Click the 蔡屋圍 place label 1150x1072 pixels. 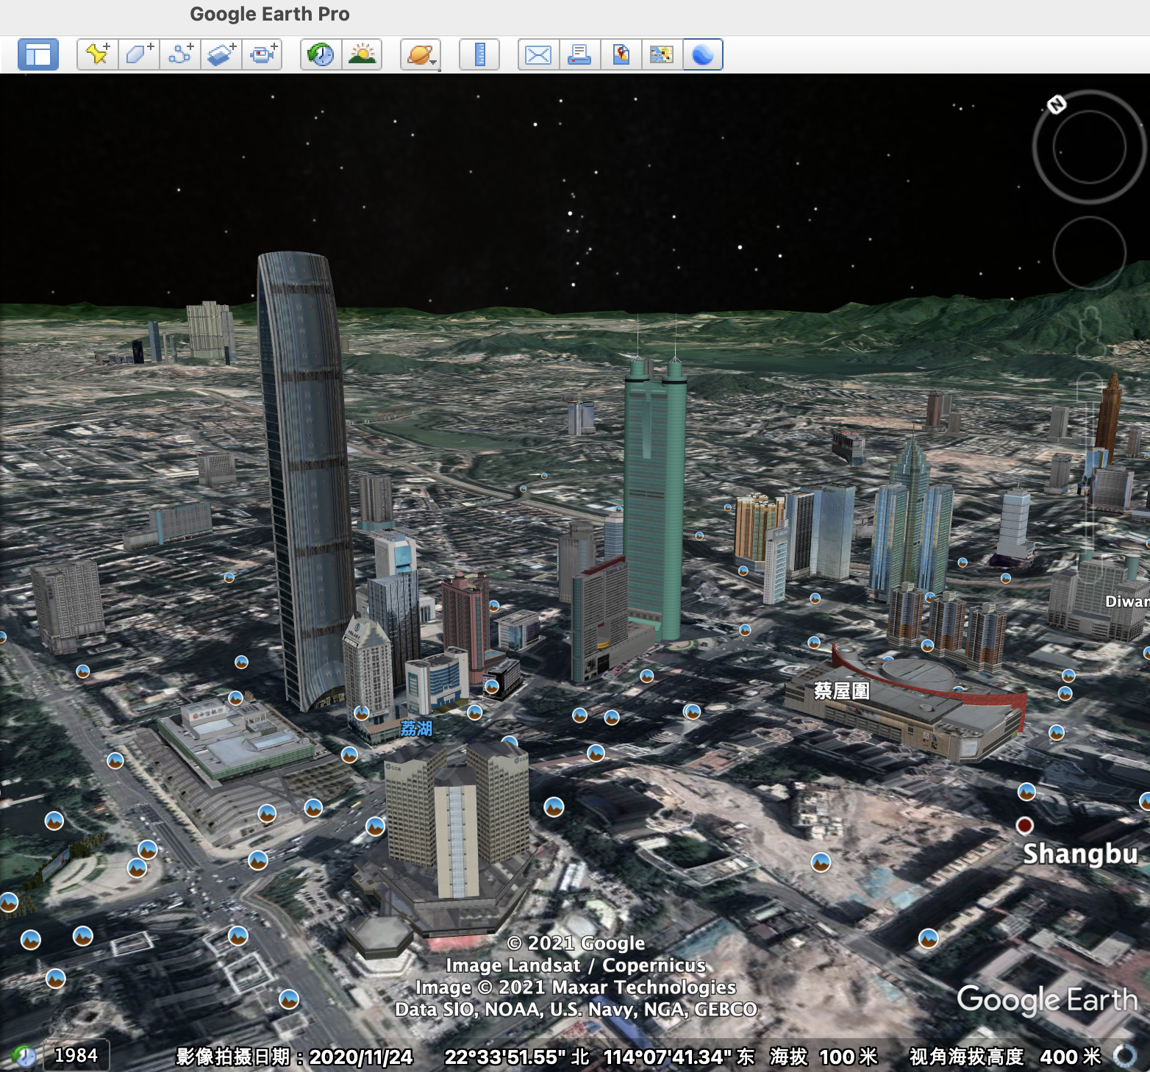click(x=841, y=691)
